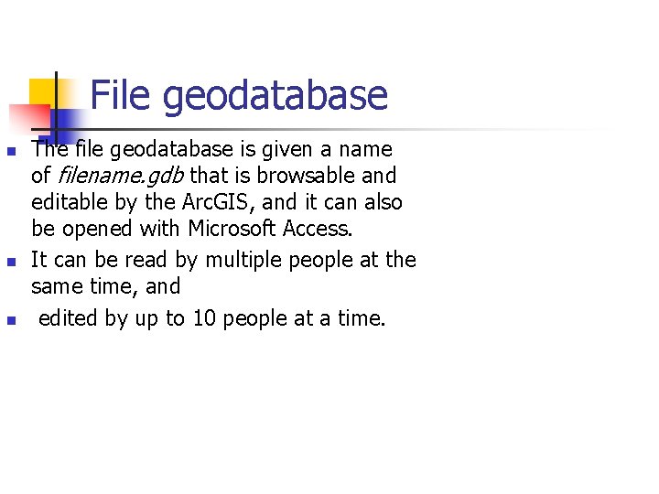
Task: Click the blue decorative square beside title
Action: (x=69, y=120)
